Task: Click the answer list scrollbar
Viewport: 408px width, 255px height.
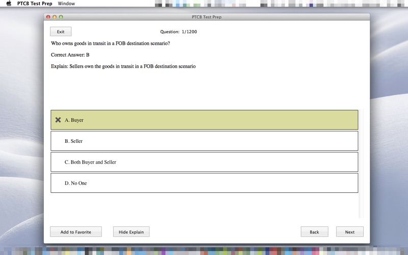Action: click(361, 164)
